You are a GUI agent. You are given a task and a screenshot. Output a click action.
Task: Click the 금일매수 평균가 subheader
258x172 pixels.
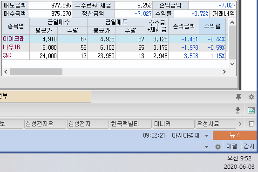click(x=44, y=30)
